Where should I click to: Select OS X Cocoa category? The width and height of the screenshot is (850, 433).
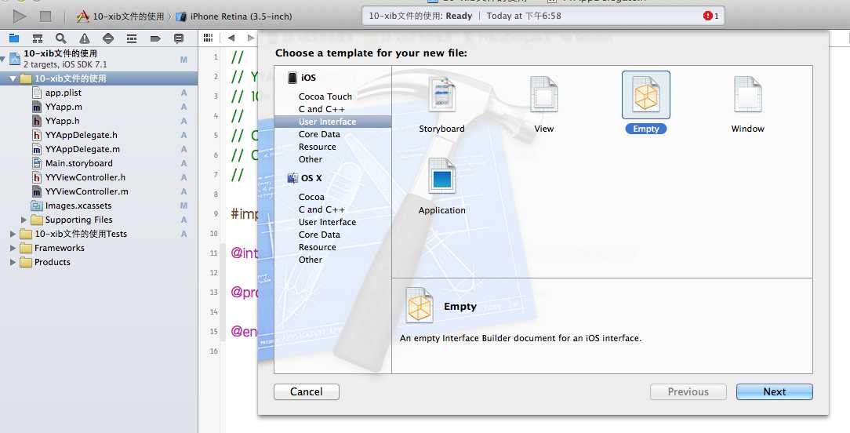point(311,197)
